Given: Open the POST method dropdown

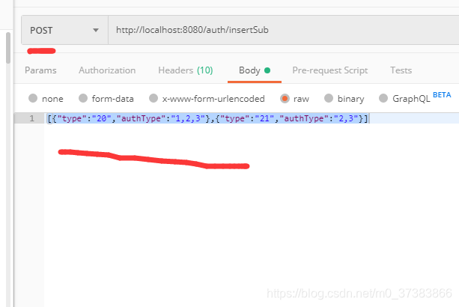Looking at the screenshot, I should point(64,30).
